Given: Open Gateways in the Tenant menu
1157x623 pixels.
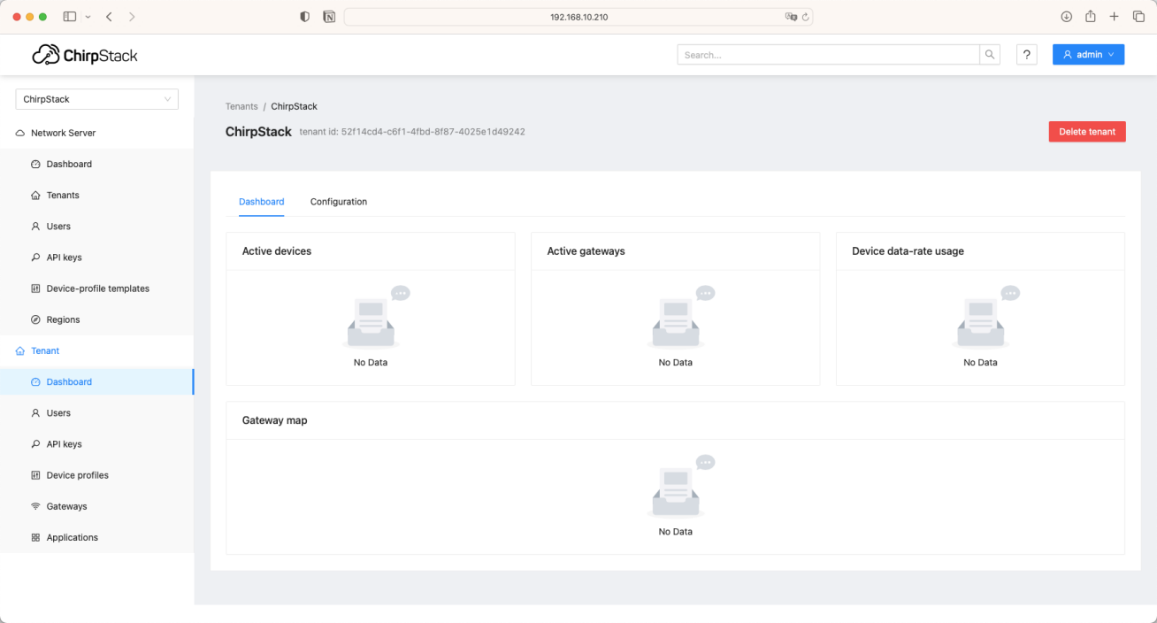Looking at the screenshot, I should 66,506.
